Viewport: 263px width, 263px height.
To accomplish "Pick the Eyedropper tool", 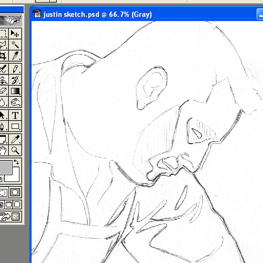I will 15,139.
